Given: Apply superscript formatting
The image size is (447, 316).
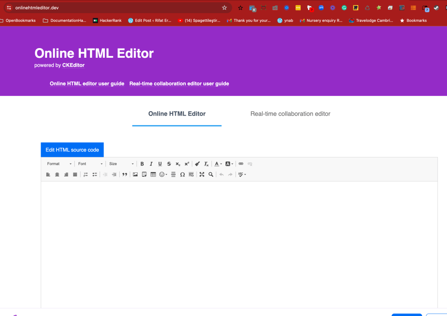Looking at the screenshot, I should (x=187, y=164).
